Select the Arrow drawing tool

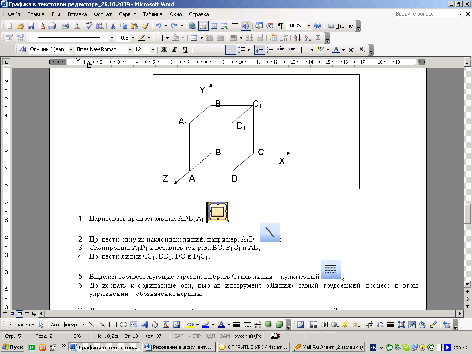[102, 324]
